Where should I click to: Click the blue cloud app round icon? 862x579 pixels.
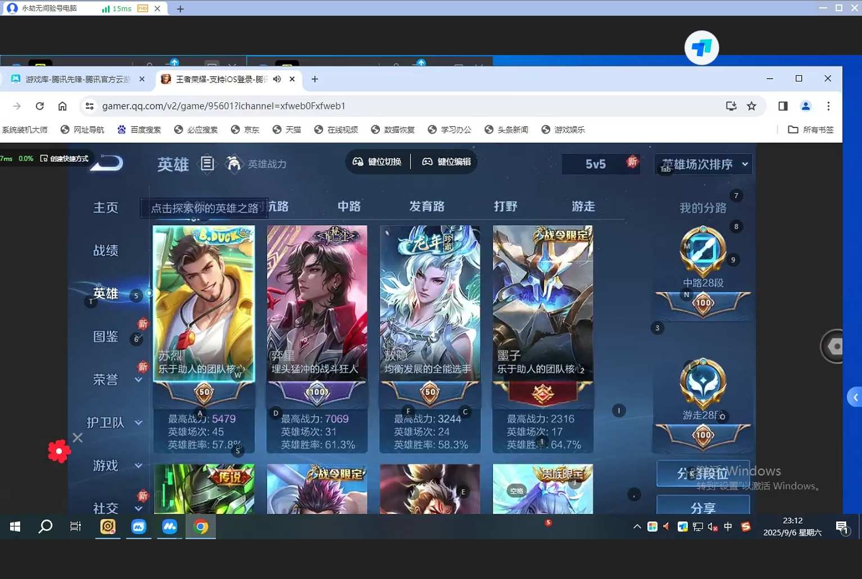(701, 48)
